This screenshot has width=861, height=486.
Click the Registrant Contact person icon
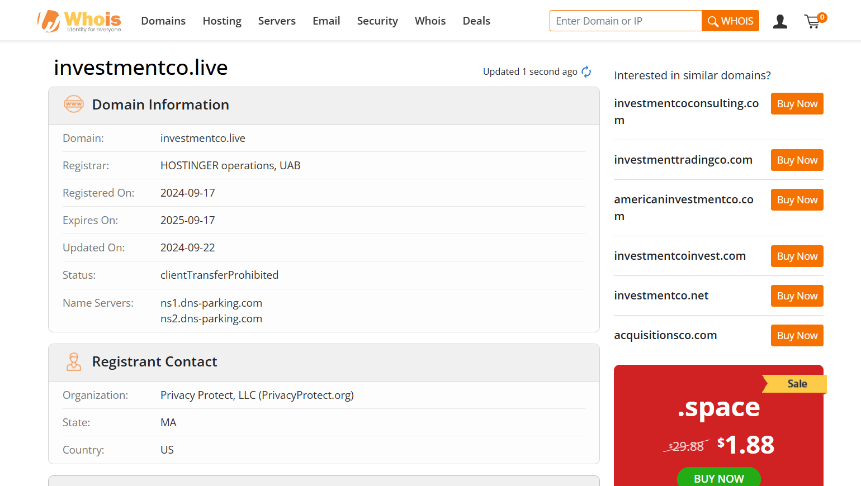pyautogui.click(x=74, y=361)
